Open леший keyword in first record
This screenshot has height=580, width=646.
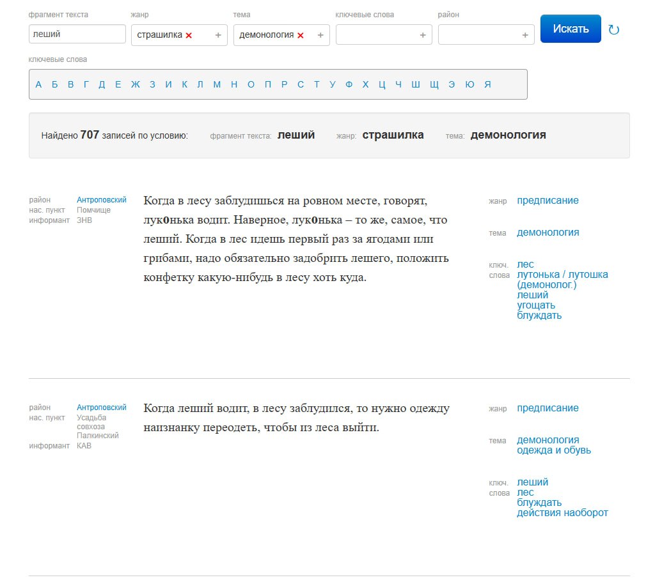532,295
